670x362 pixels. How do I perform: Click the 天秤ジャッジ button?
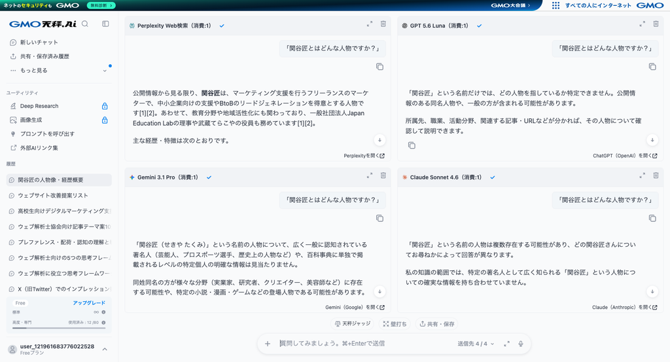tap(353, 324)
